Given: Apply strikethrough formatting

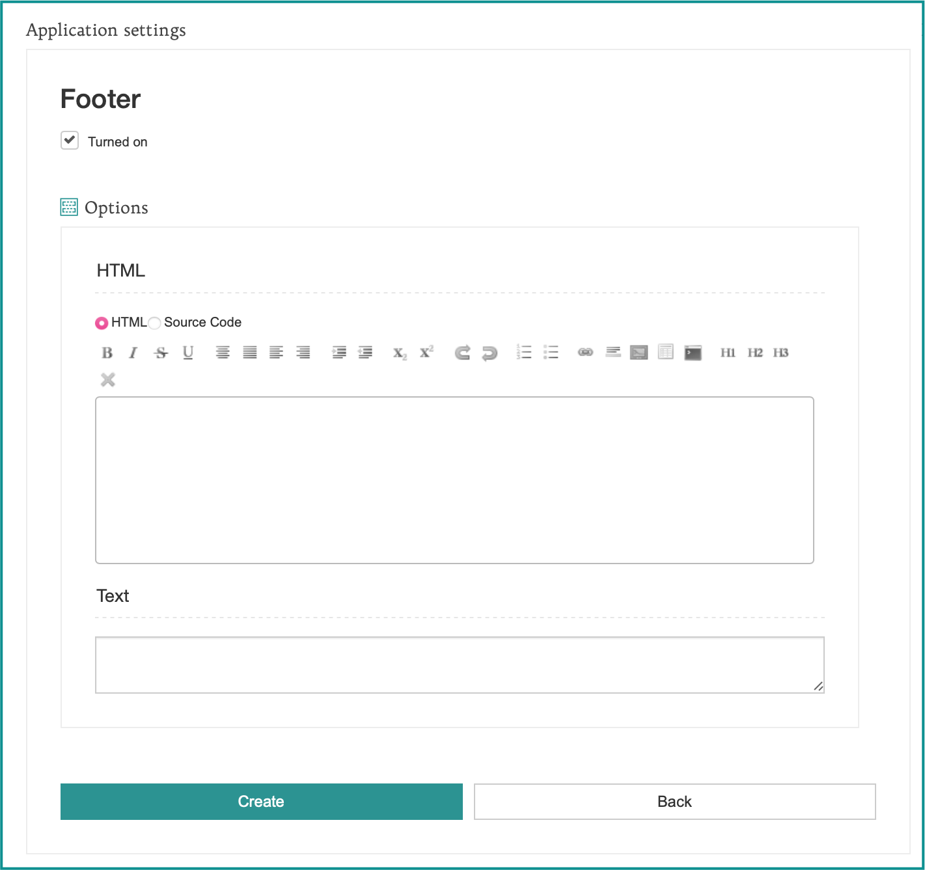Looking at the screenshot, I should (x=160, y=352).
